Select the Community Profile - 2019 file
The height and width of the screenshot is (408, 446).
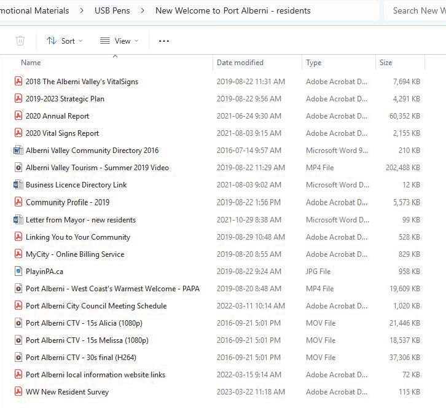click(68, 202)
